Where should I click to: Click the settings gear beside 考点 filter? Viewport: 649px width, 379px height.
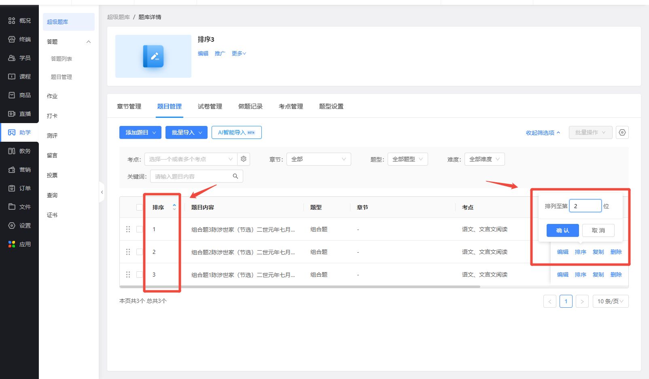pos(244,159)
